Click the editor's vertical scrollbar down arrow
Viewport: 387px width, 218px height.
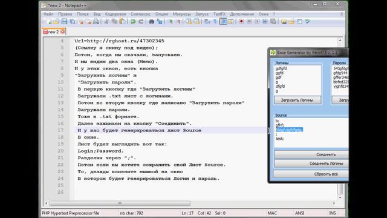(340, 197)
